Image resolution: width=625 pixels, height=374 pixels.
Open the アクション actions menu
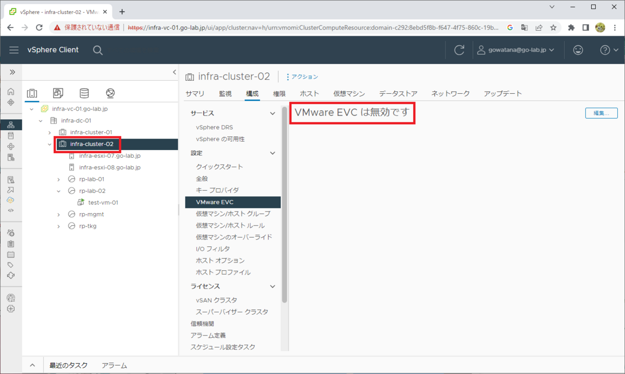coord(302,77)
